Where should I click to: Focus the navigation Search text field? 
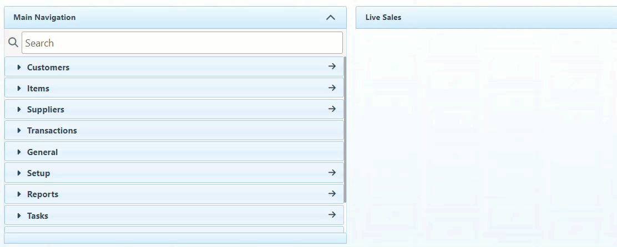(x=182, y=43)
